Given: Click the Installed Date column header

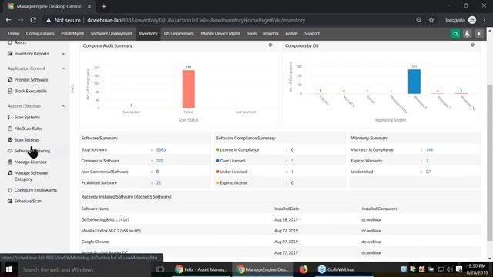Looking at the screenshot, I should click(x=287, y=209).
